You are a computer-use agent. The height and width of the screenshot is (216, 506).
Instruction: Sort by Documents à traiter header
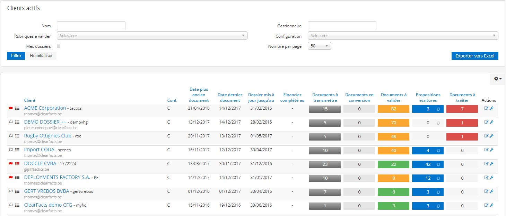pos(462,98)
